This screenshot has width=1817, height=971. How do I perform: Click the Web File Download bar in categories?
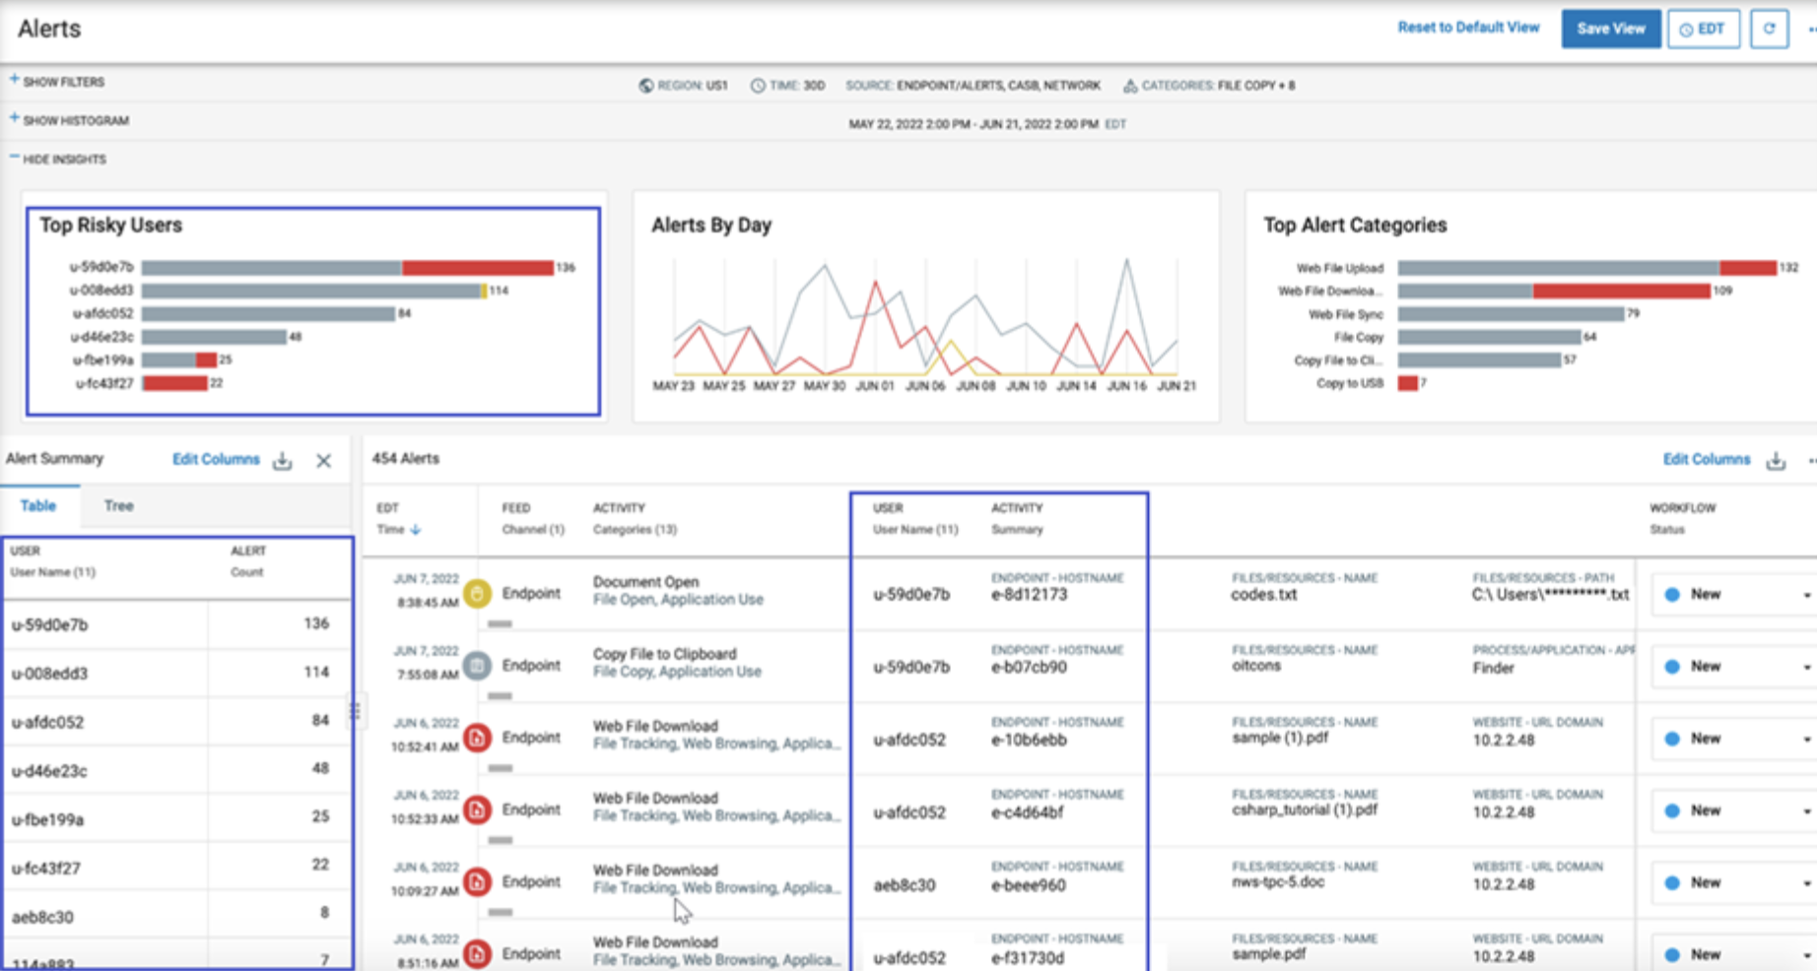click(1554, 291)
